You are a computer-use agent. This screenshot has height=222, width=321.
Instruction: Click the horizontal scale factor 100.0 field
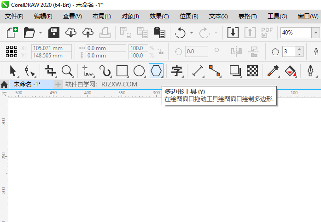138,48
